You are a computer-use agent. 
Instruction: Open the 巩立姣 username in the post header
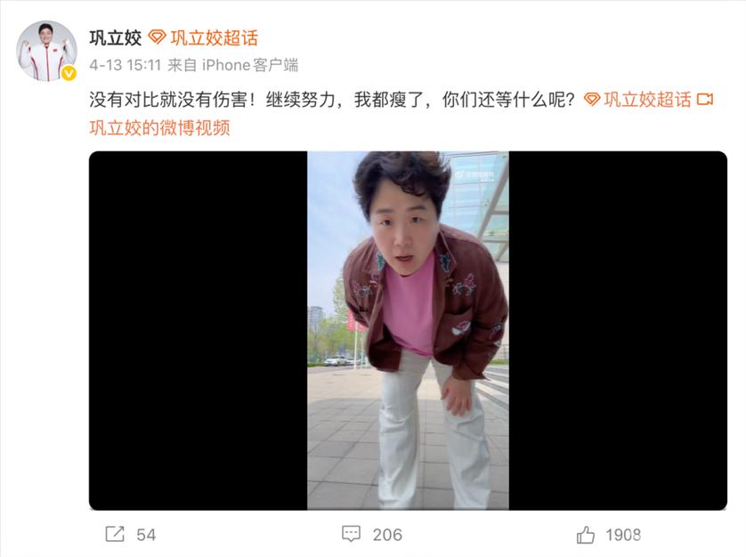point(116,38)
